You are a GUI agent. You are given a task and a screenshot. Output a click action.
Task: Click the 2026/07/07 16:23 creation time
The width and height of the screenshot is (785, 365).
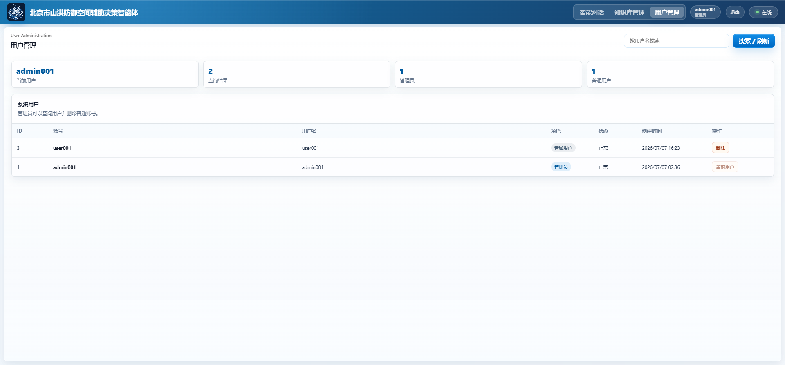pyautogui.click(x=661, y=148)
